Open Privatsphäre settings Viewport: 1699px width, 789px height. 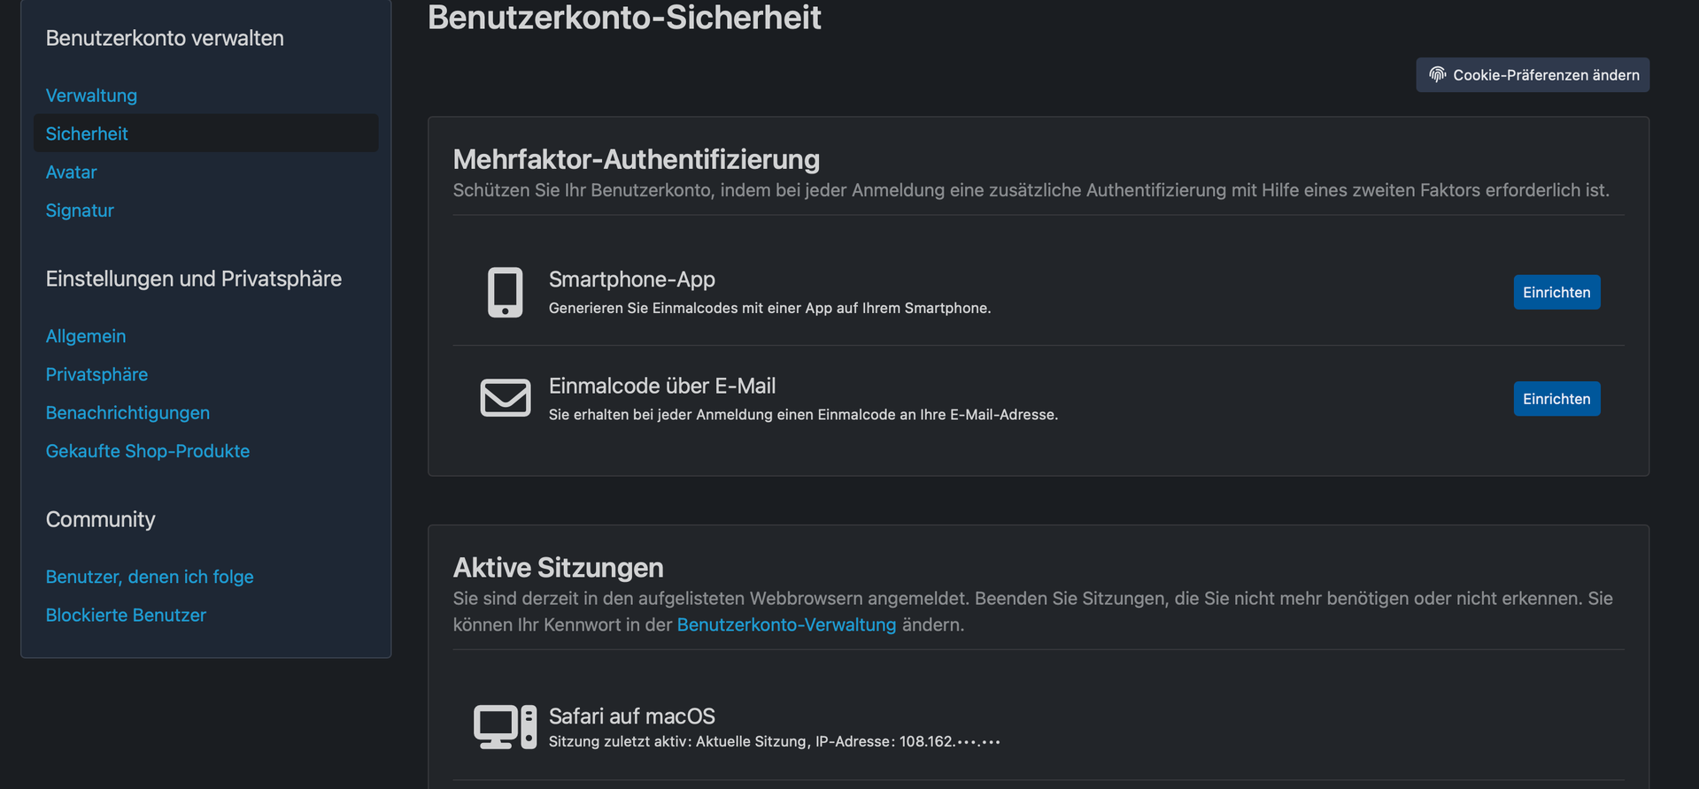point(97,374)
